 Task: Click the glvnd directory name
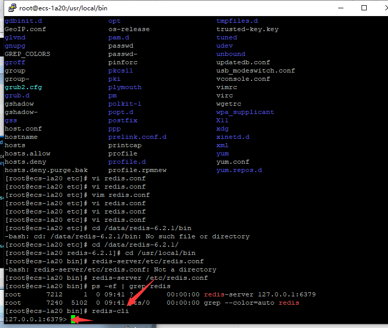click(x=15, y=38)
